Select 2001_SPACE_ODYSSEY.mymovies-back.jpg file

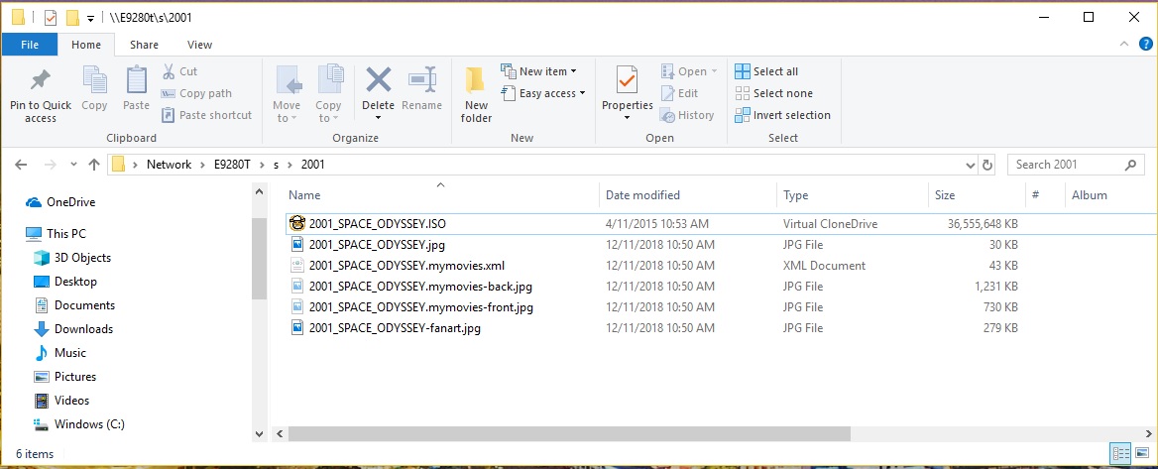411,286
